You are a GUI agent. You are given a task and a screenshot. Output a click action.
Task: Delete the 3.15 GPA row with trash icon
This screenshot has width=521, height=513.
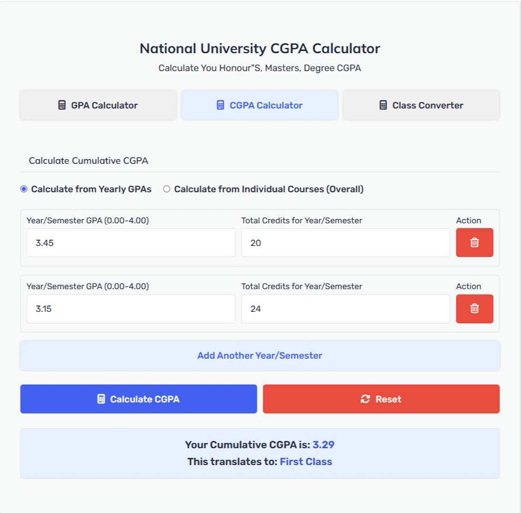[x=475, y=309]
